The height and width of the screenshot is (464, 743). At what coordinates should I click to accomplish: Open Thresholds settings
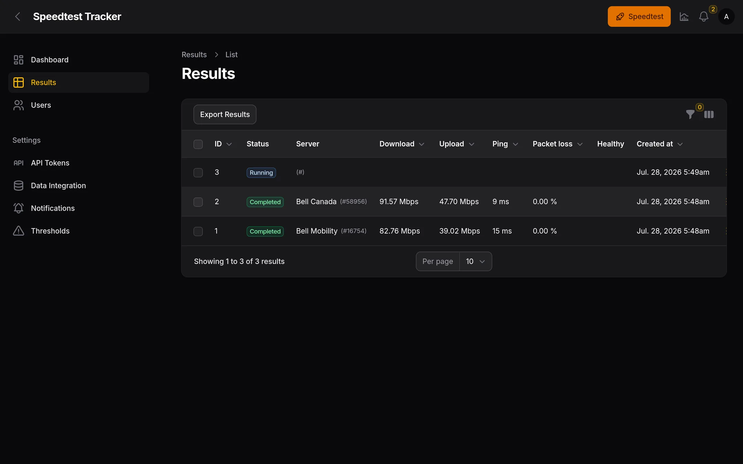78,231
